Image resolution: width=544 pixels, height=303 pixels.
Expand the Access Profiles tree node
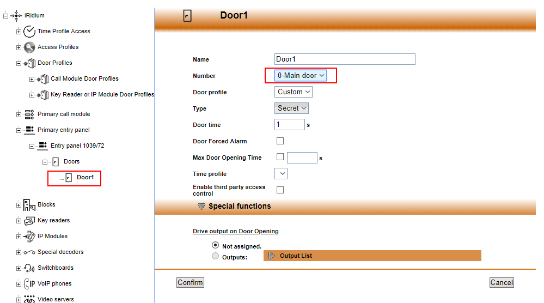[19, 47]
